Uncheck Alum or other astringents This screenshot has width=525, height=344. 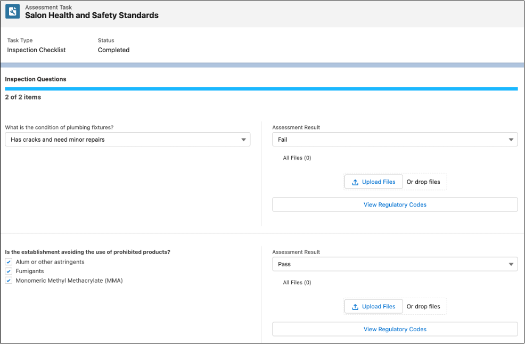click(8, 261)
